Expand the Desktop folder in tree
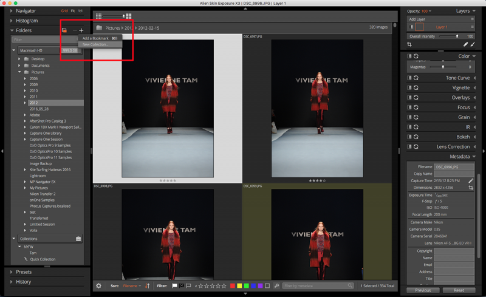Image resolution: width=486 pixels, height=297 pixels. pyautogui.click(x=19, y=59)
